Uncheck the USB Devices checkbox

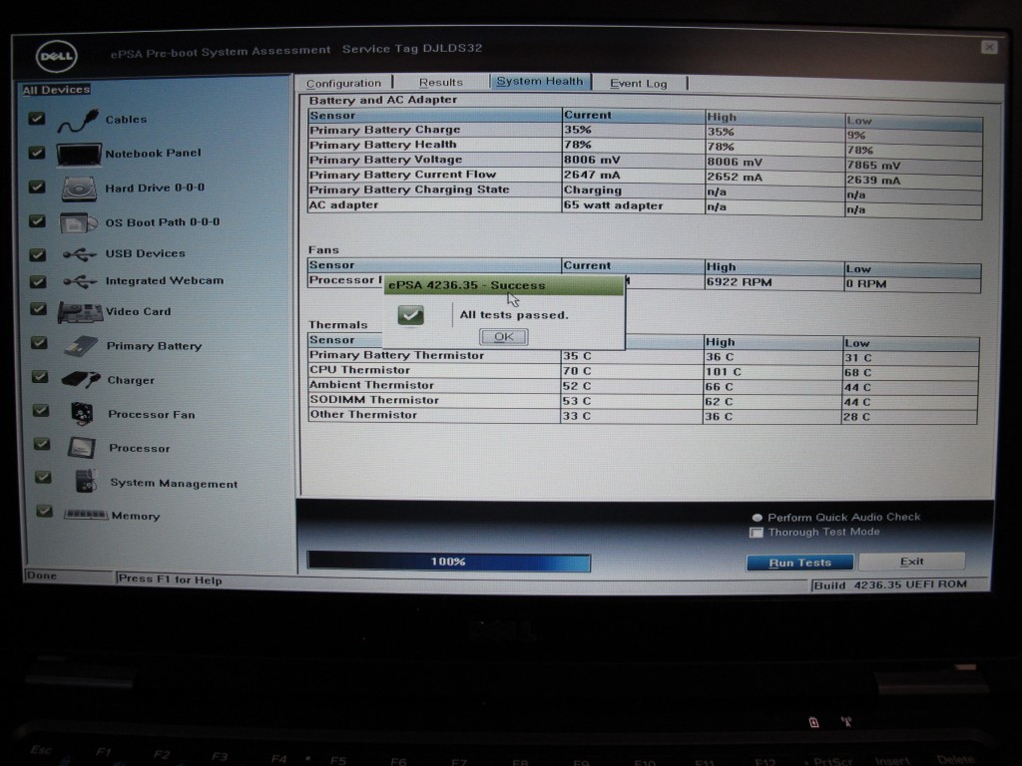39,254
